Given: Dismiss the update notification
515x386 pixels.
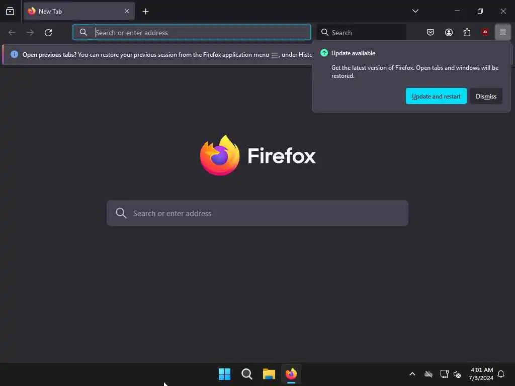Looking at the screenshot, I should (486, 96).
